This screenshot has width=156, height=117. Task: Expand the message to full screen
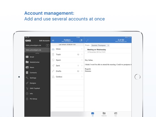[87, 40]
